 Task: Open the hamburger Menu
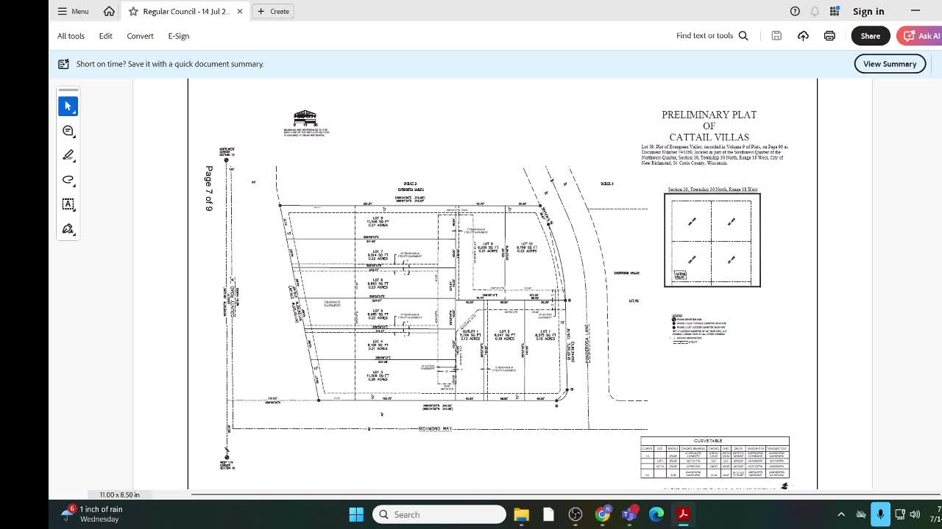73,11
